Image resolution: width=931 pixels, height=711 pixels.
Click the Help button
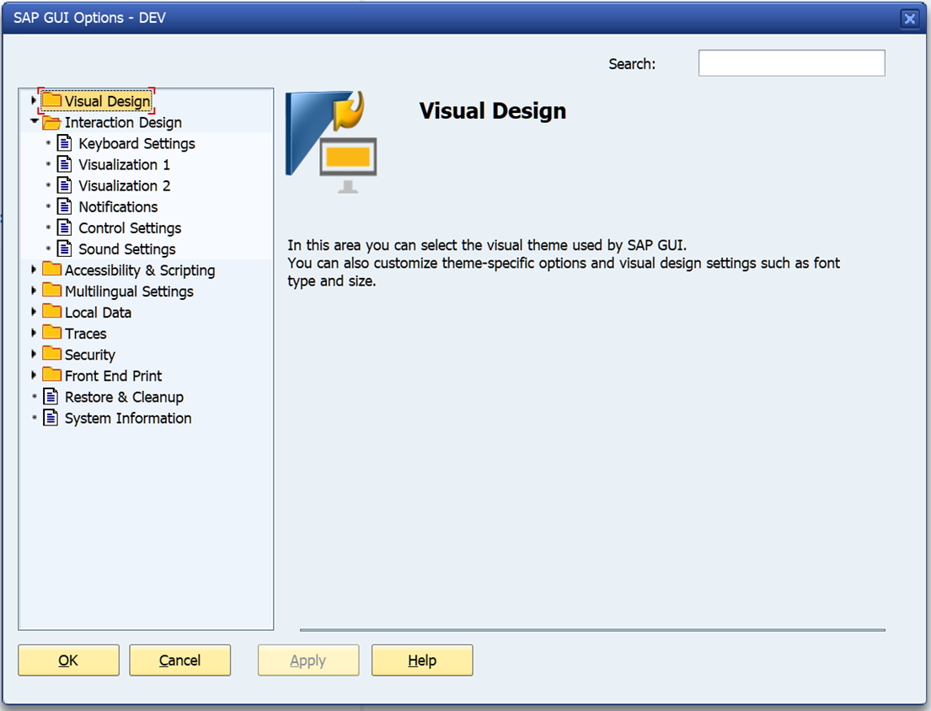pos(422,660)
